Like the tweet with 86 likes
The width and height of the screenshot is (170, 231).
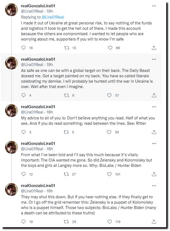(x=110, y=48)
